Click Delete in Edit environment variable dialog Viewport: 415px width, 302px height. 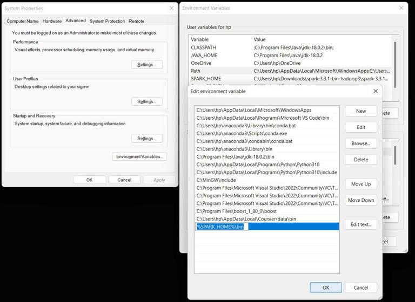coord(361,160)
